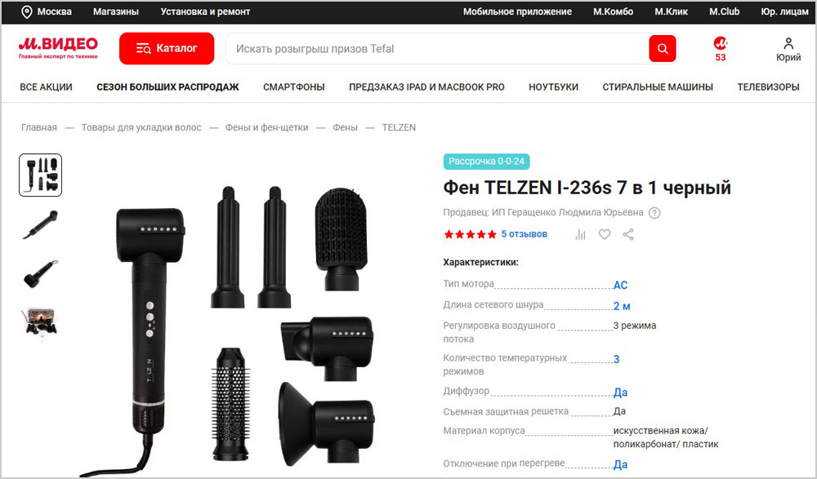Open the Каталог menu button

click(x=167, y=48)
